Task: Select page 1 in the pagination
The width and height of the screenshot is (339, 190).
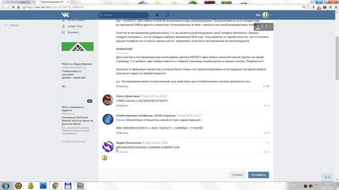Action: pyautogui.click(x=258, y=27)
